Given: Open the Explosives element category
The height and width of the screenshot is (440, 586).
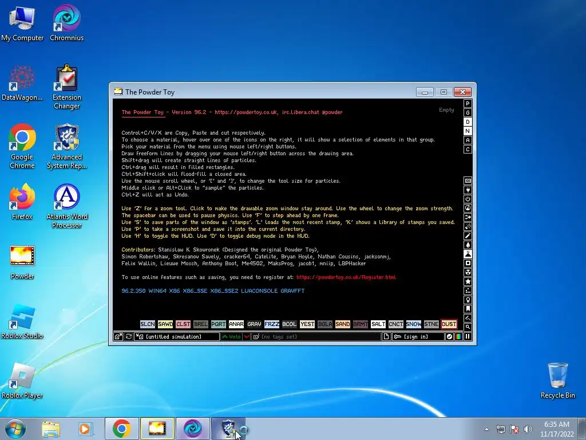Looking at the screenshot, I should (468, 227).
